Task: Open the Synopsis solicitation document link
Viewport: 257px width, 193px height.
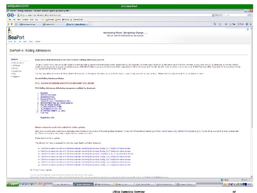Action: 44,93
